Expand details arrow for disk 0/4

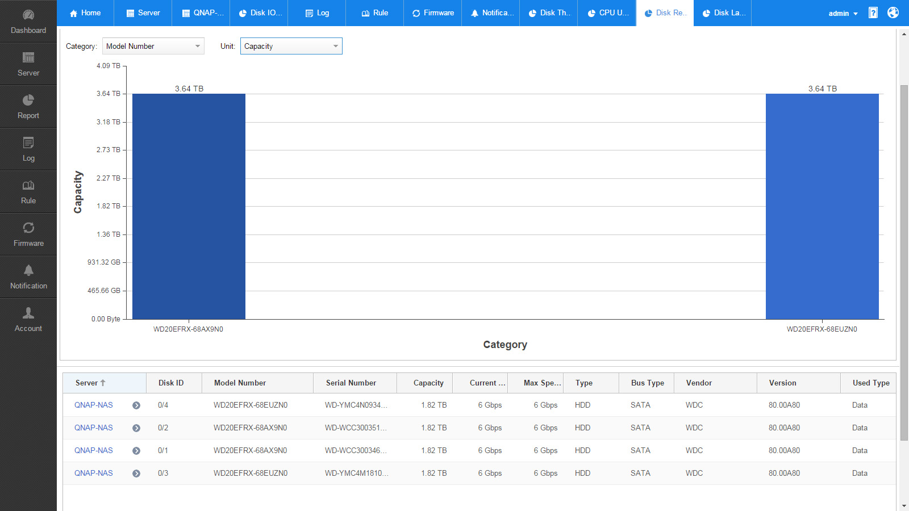coord(136,405)
